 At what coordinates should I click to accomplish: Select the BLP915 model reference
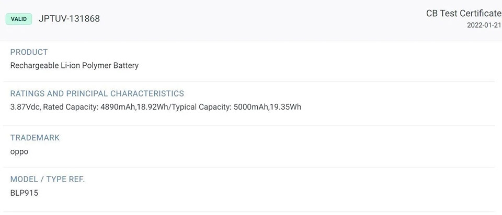click(x=25, y=193)
